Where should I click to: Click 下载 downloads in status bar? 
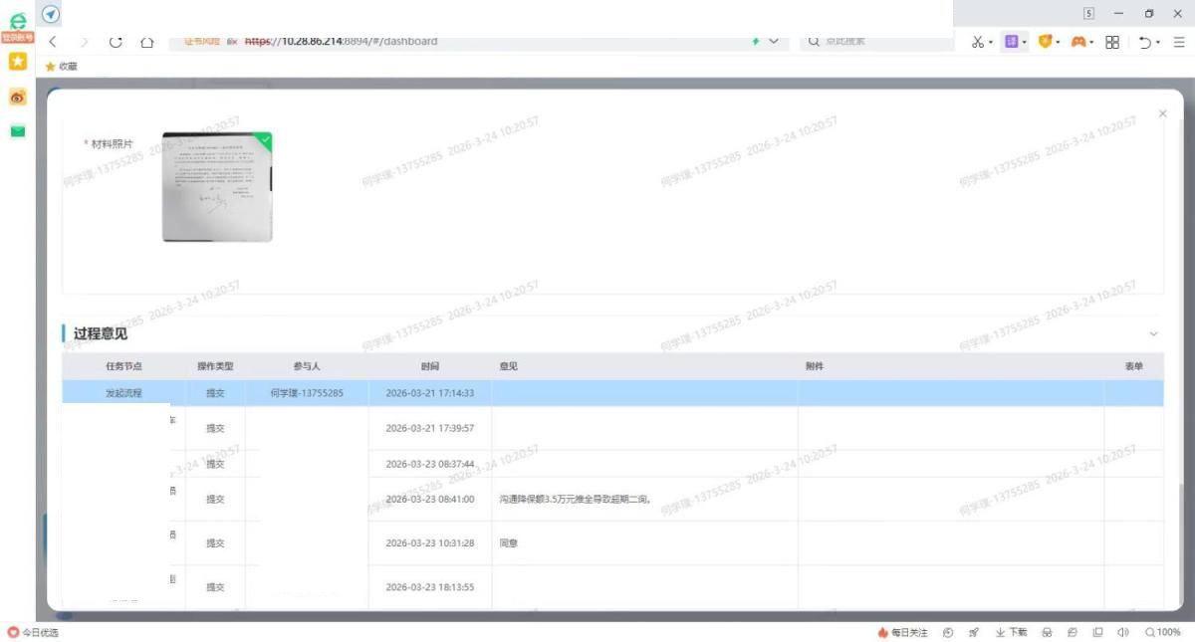tap(1011, 632)
